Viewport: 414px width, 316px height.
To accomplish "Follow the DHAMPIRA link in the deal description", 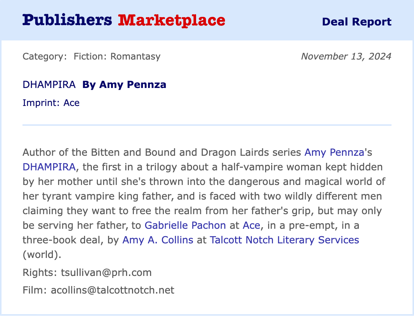I will click(x=49, y=167).
